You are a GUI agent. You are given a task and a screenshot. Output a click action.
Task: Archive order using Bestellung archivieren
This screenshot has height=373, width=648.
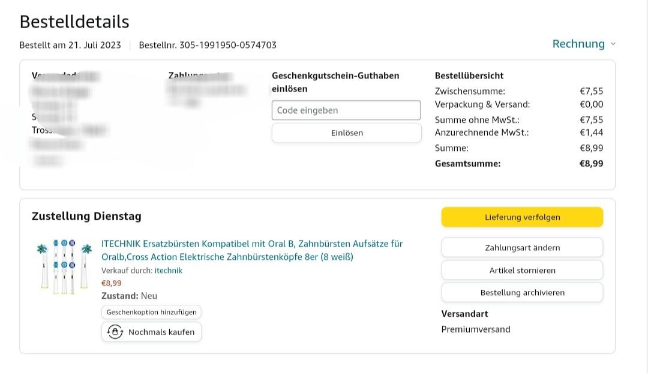(x=522, y=292)
